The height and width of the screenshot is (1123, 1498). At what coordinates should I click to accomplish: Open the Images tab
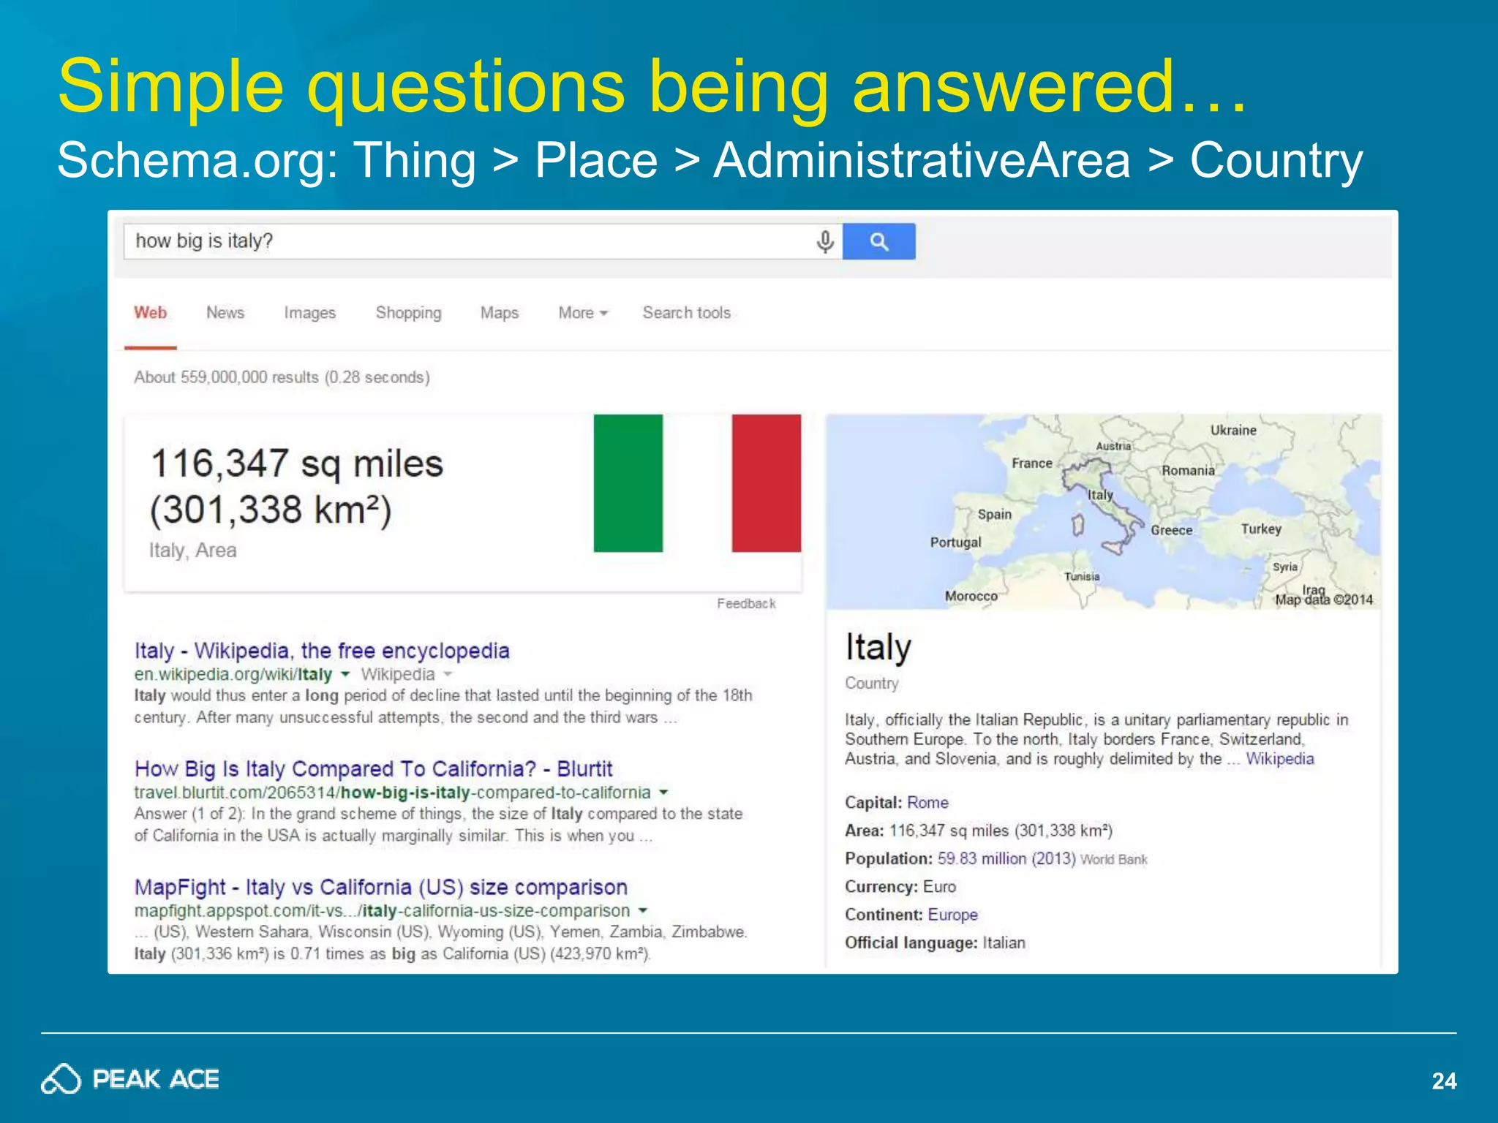click(x=309, y=313)
